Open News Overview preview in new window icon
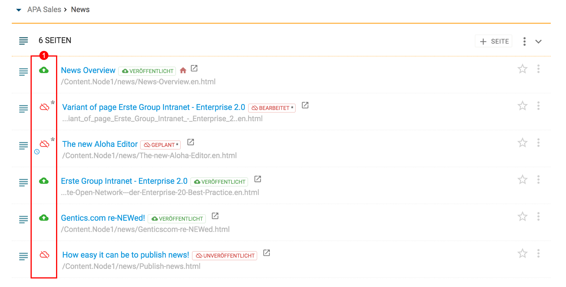This screenshot has width=566, height=287. [194, 68]
